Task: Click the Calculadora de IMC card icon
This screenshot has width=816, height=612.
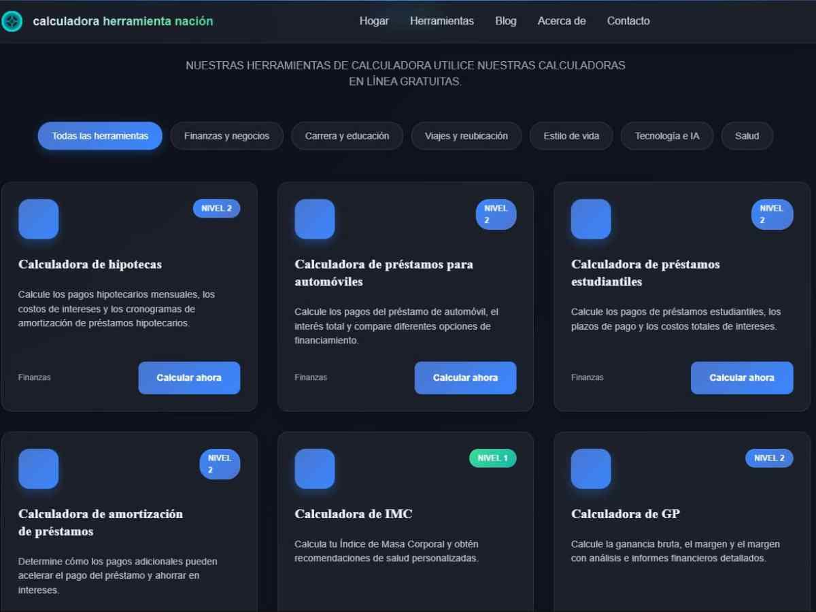Action: pos(314,469)
